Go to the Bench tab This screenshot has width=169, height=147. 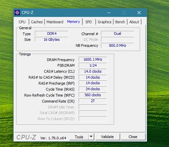(120, 22)
